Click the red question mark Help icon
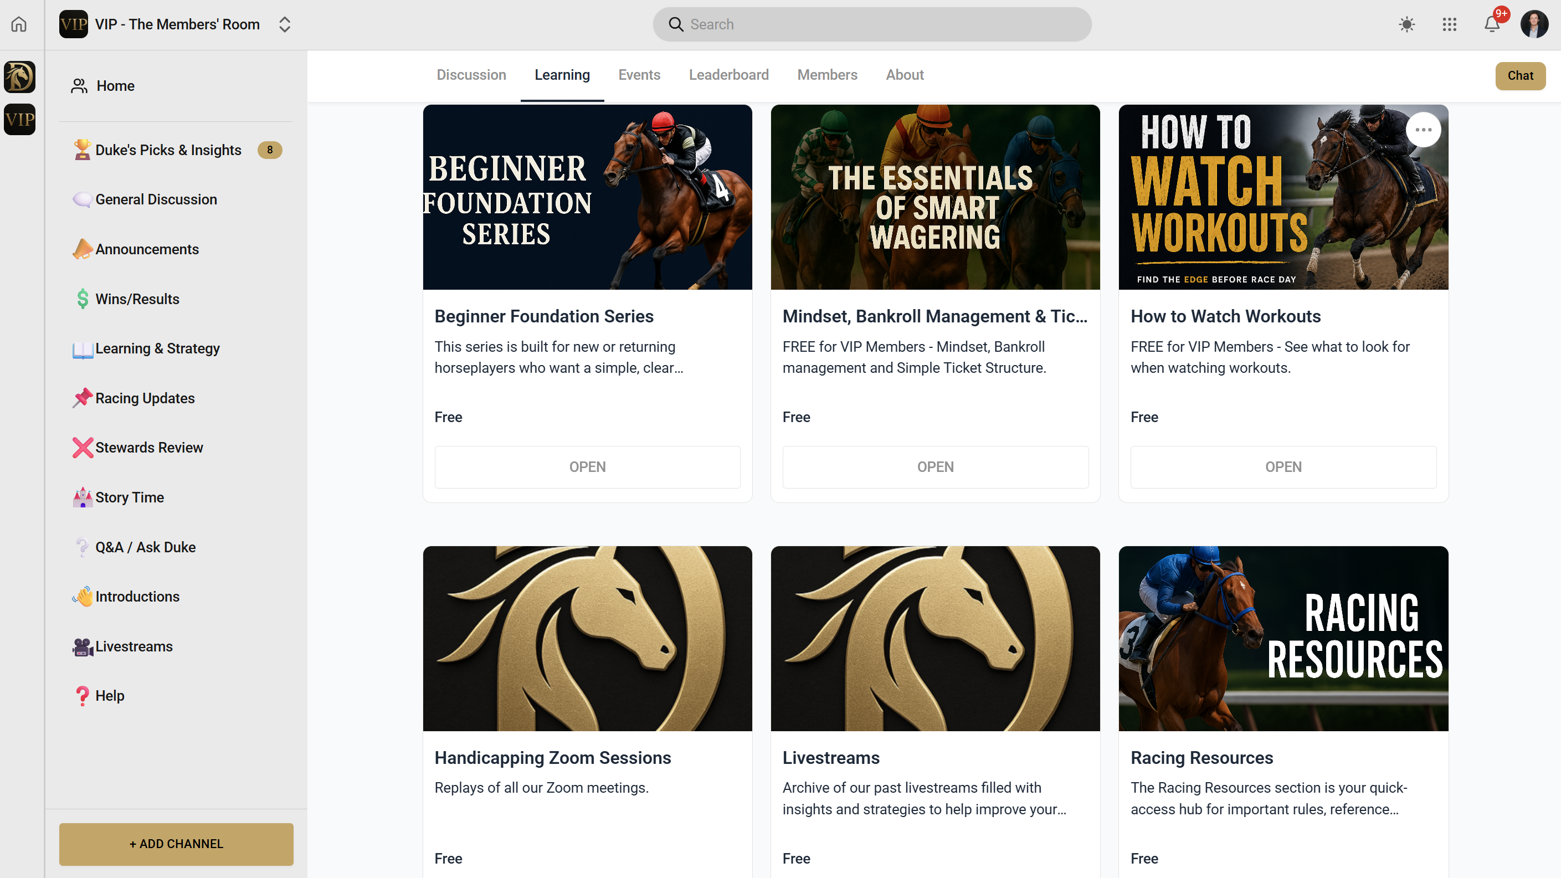The height and width of the screenshot is (878, 1561). 82,696
